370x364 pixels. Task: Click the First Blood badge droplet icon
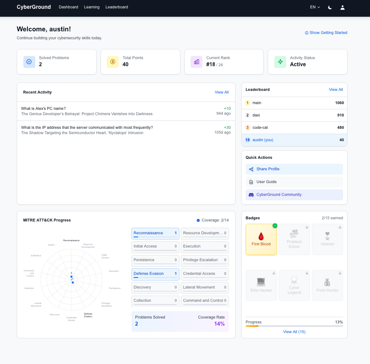point(261,236)
